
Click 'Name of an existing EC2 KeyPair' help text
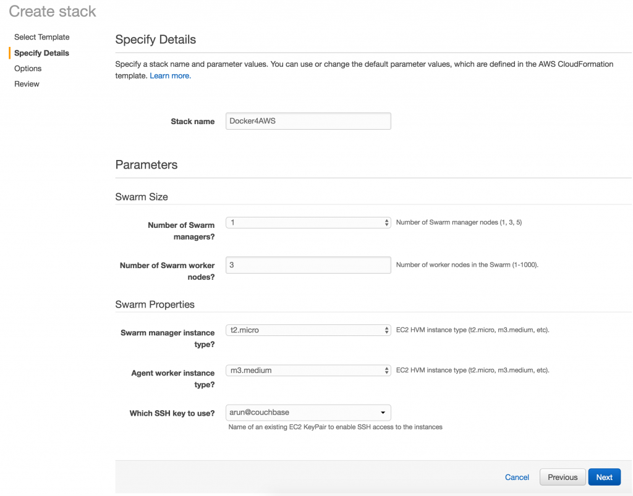click(x=335, y=427)
